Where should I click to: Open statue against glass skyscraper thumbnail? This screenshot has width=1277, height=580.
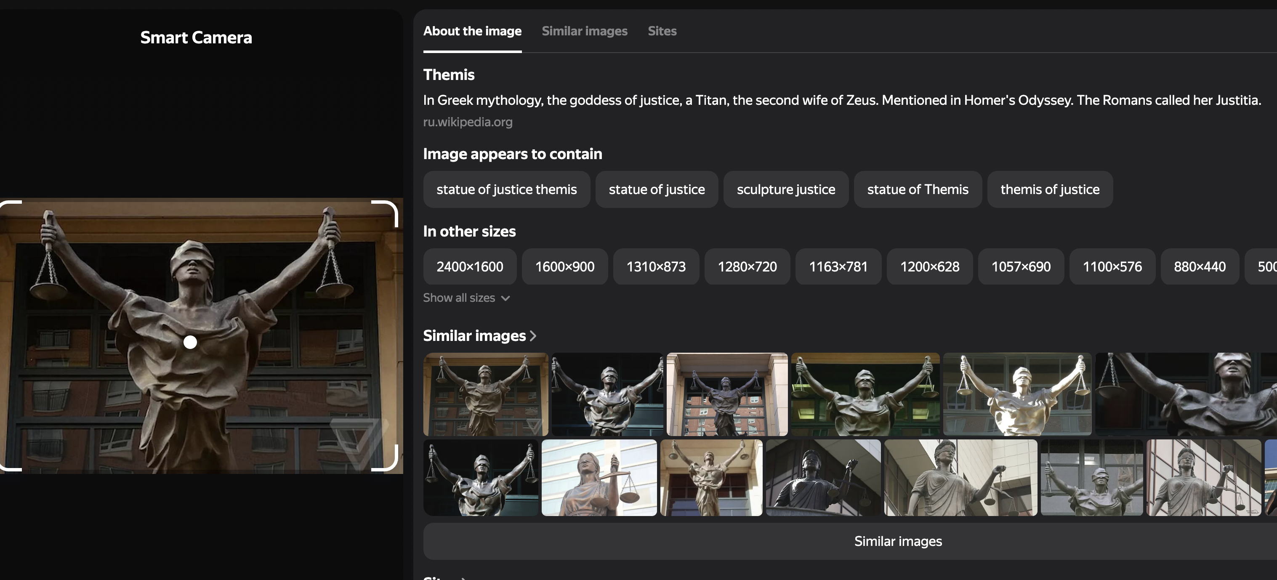[599, 477]
